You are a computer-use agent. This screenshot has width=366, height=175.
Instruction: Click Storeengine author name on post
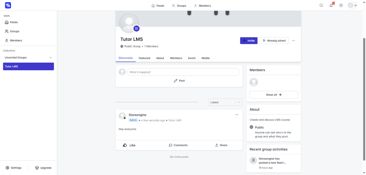pos(138,115)
